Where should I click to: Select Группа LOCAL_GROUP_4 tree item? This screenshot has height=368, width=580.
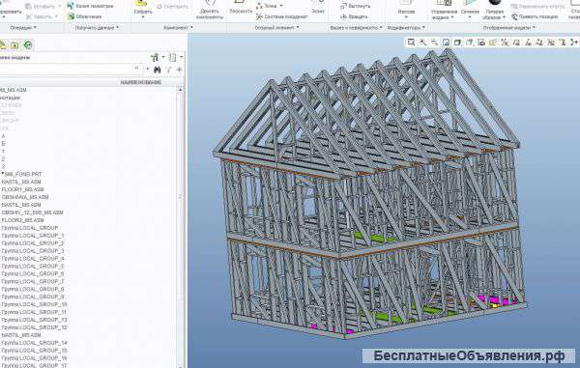[33, 258]
